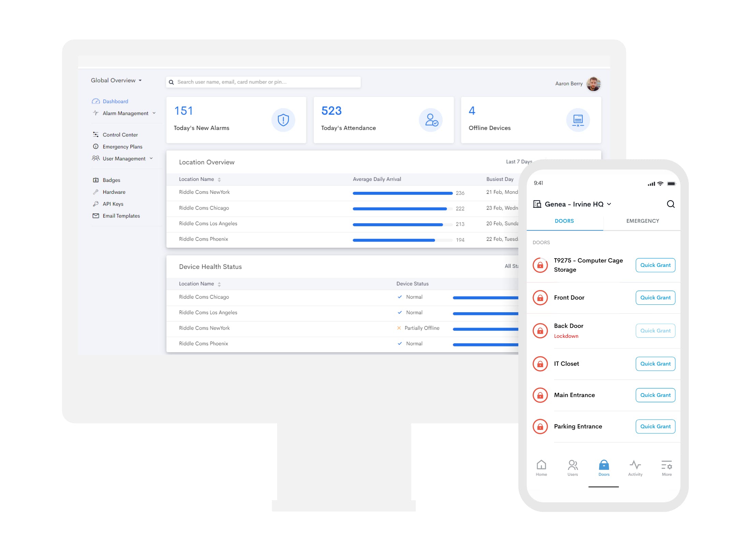Focus the user search input field
Image resolution: width=737 pixels, height=546 pixels.
click(263, 82)
